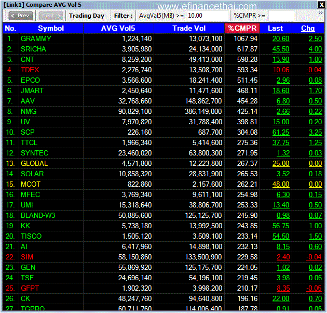Click the Trading Day toolbar button

(87, 16)
